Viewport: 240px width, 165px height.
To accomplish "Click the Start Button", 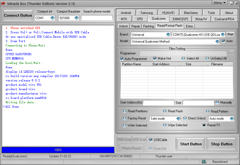I will [x=191, y=144].
